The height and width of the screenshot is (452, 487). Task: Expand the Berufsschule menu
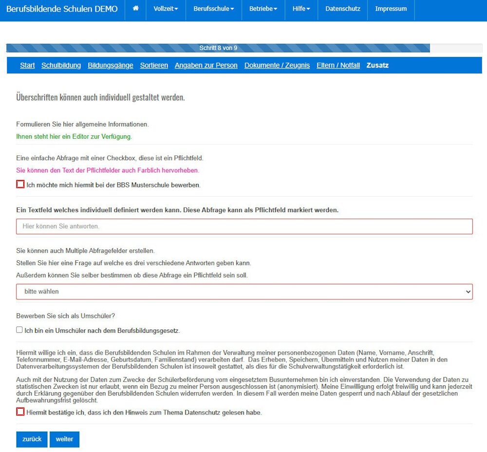click(213, 9)
